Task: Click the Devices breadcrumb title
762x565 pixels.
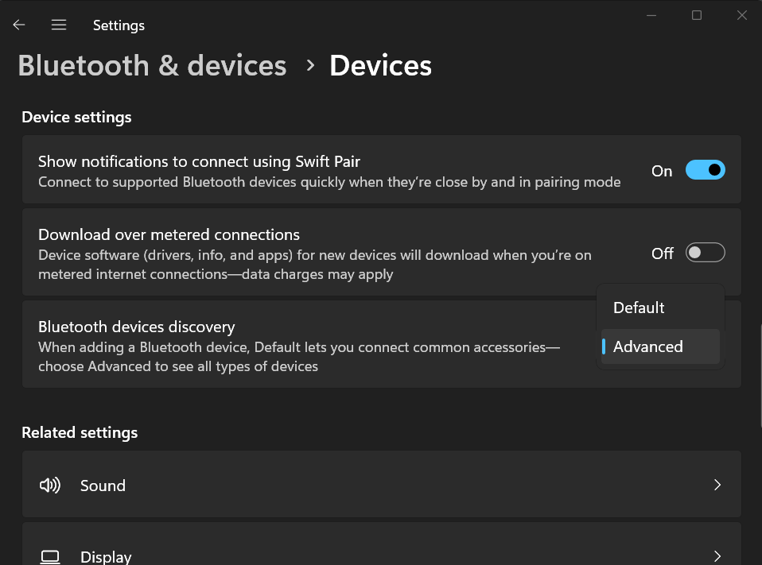Action: coord(380,65)
